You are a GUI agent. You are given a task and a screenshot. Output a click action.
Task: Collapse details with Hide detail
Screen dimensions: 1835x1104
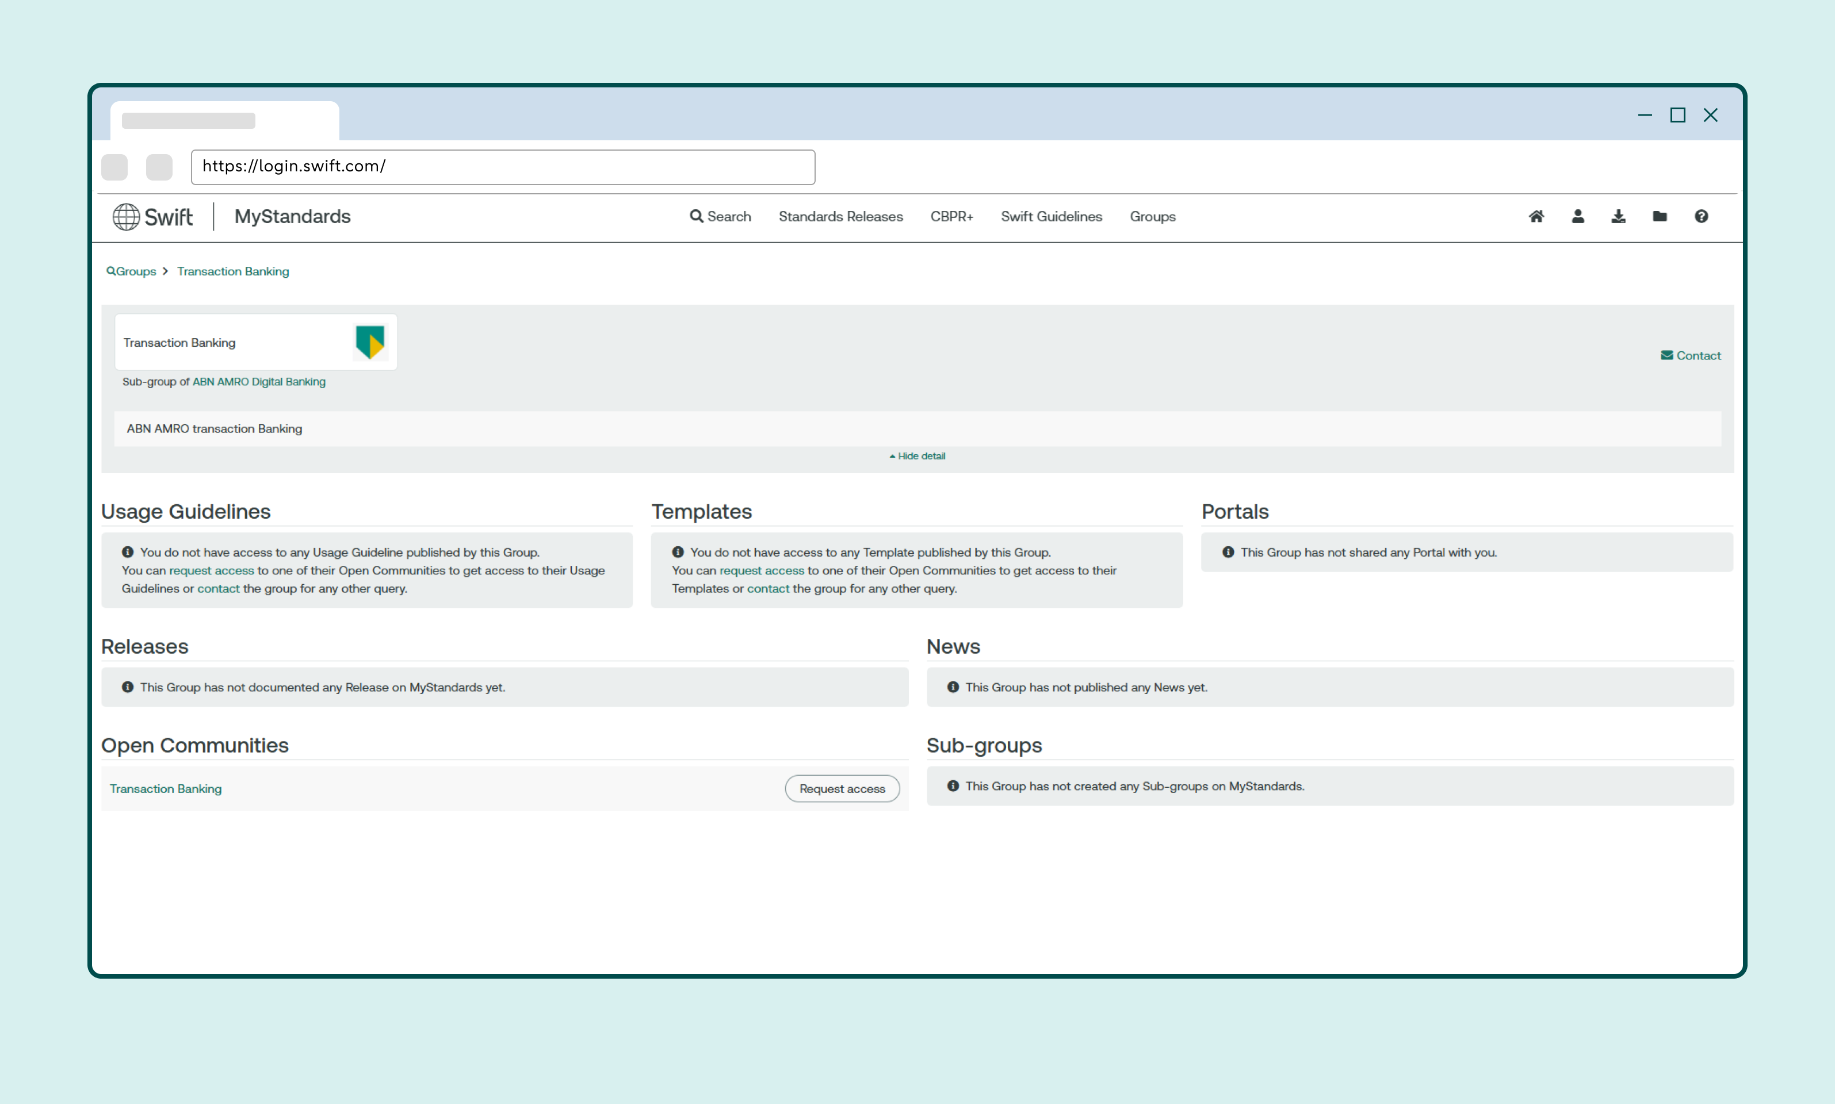[917, 456]
